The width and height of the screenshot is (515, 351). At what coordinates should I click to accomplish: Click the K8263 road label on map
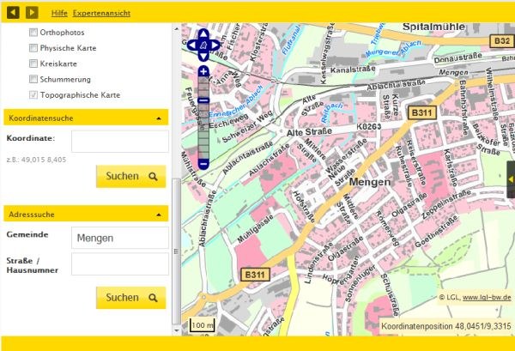point(369,126)
